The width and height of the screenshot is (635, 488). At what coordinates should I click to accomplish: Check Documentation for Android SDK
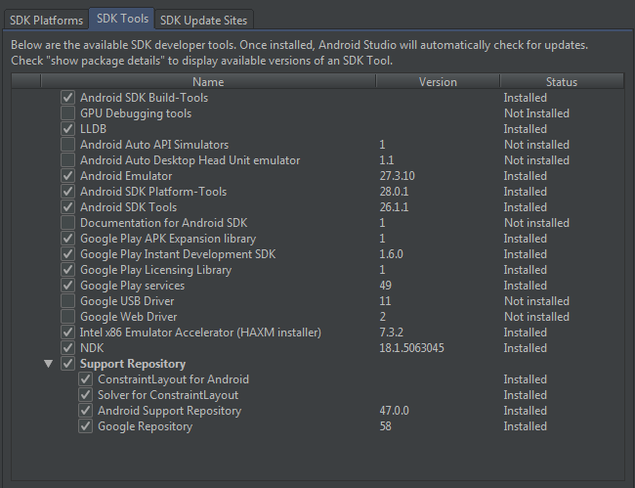67,223
